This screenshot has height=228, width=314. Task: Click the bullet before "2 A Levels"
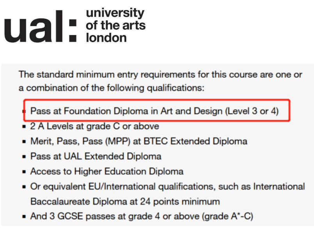pos(24,126)
